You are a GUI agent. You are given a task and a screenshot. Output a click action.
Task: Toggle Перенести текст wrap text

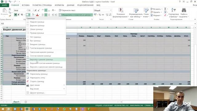tap(67, 10)
